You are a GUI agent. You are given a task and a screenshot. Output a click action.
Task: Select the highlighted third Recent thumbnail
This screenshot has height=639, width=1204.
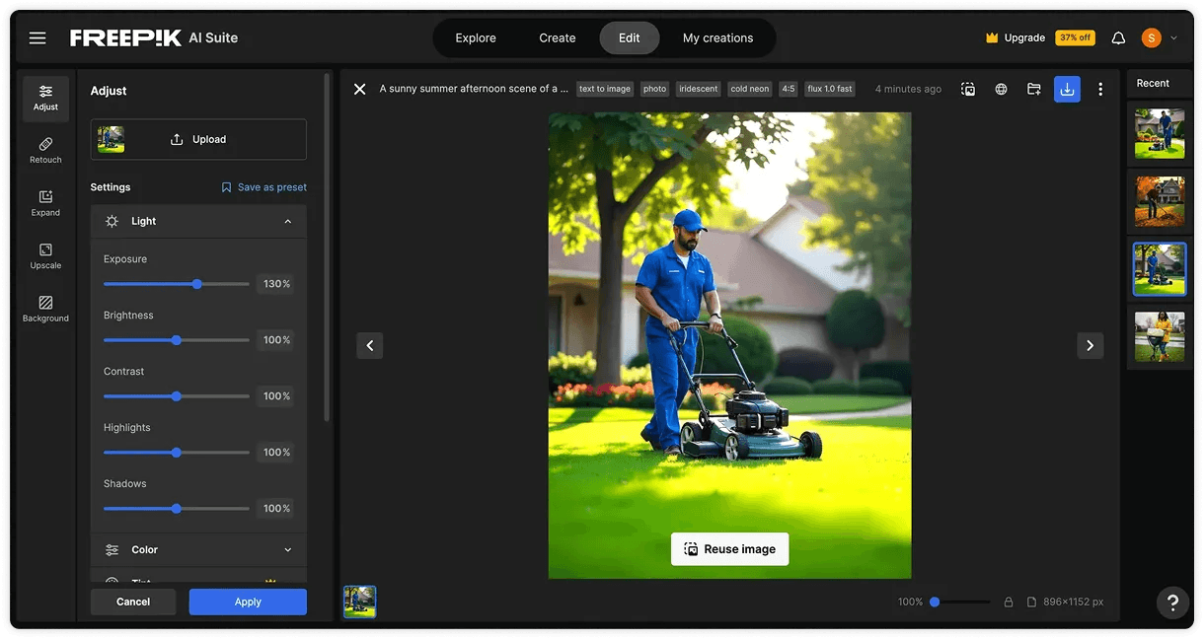click(1160, 269)
